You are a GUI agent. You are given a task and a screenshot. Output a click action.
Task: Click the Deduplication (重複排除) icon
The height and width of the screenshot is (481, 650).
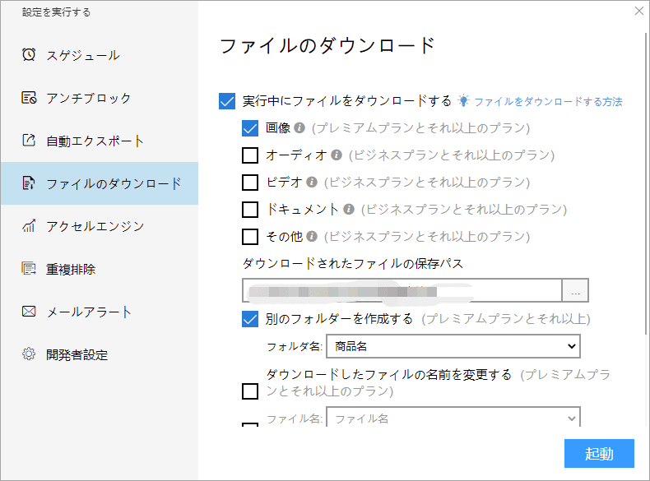pyautogui.click(x=29, y=269)
